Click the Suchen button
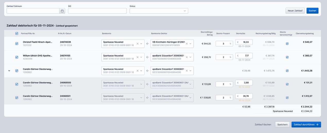The image size is (327, 133). click(x=312, y=11)
